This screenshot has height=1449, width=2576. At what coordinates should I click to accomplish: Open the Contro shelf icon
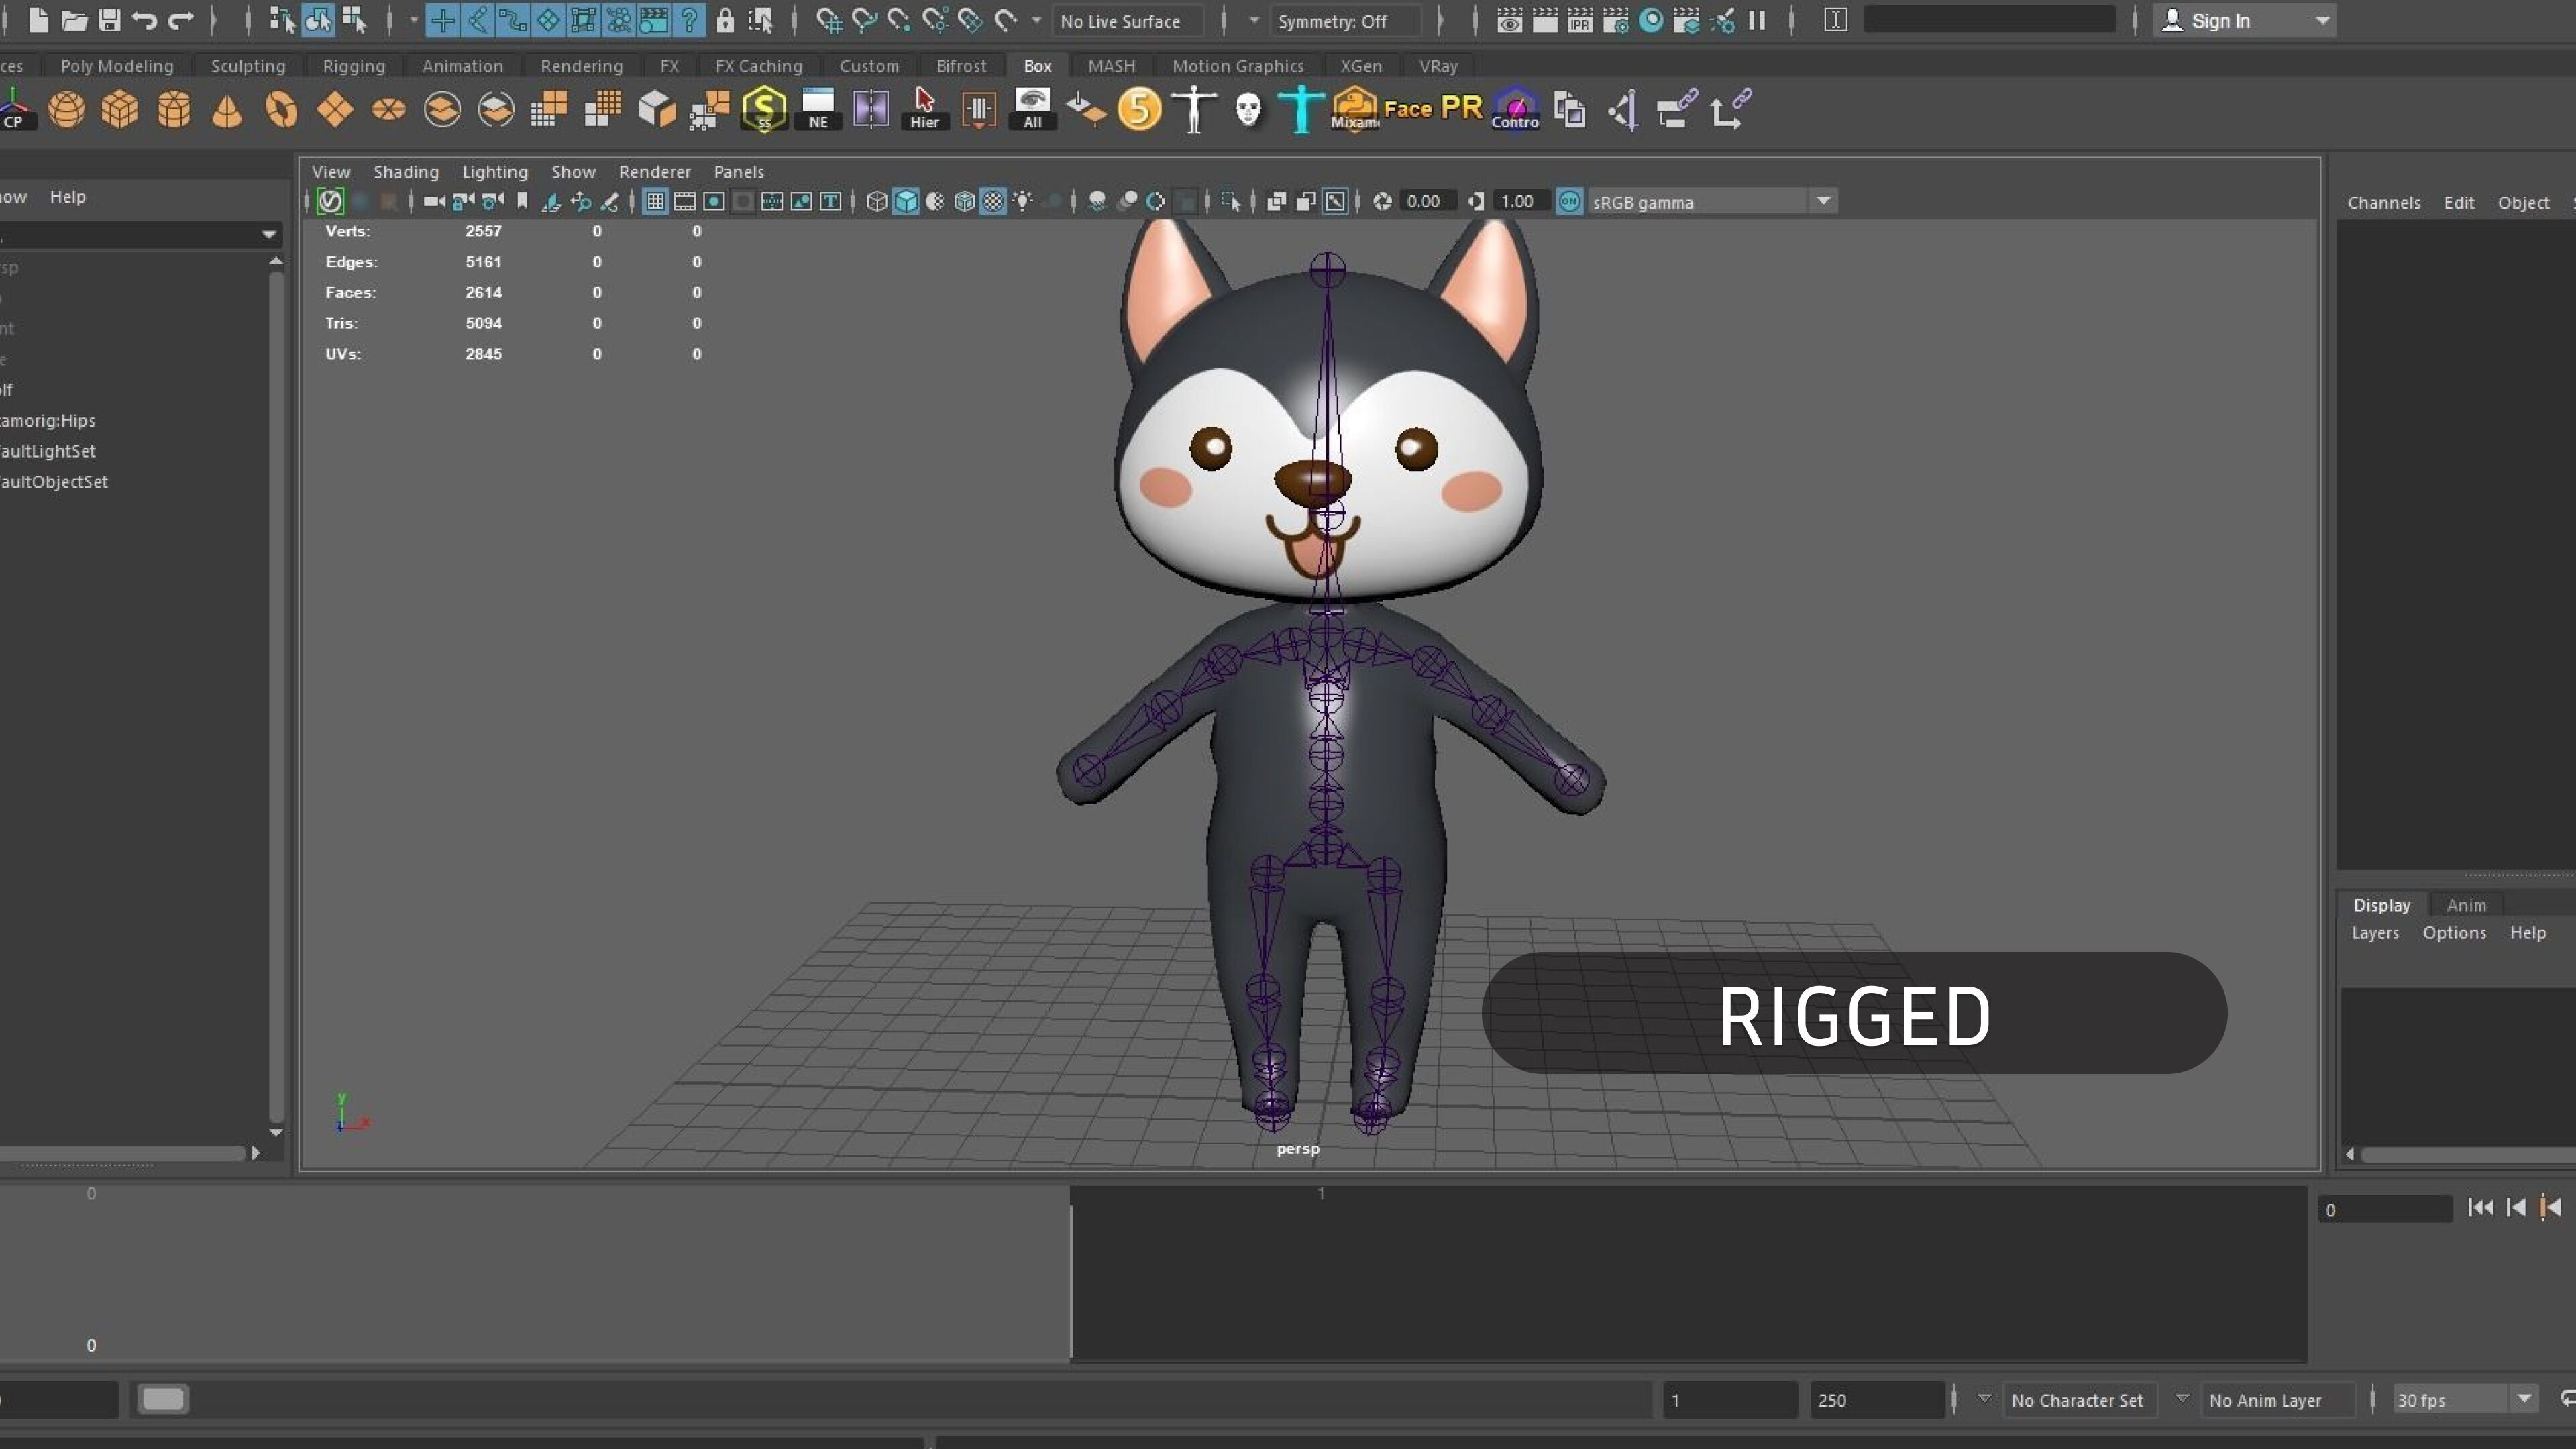1515,109
